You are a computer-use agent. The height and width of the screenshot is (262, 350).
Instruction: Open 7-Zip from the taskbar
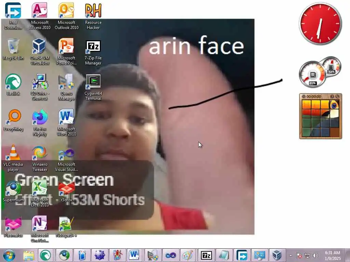[x=206, y=255]
